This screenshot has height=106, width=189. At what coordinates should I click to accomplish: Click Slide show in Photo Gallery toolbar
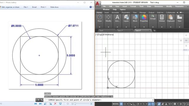tap(54, 7)
